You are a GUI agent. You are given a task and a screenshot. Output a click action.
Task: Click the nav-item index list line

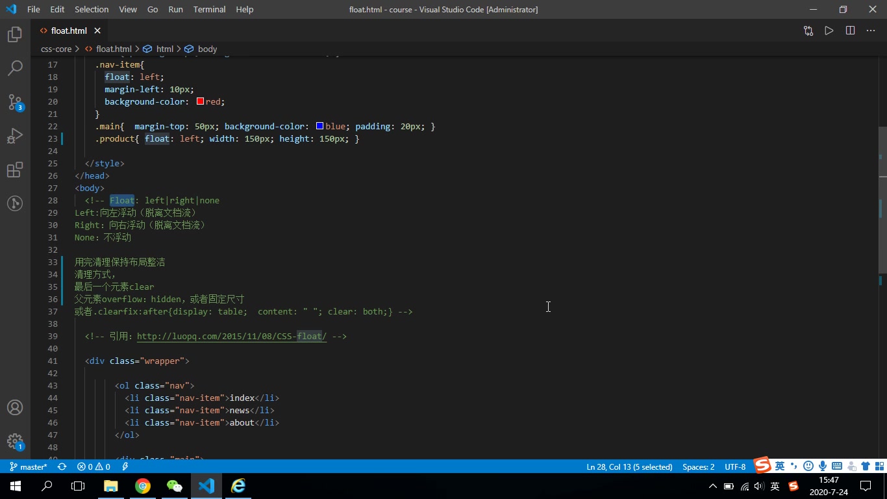202,398
